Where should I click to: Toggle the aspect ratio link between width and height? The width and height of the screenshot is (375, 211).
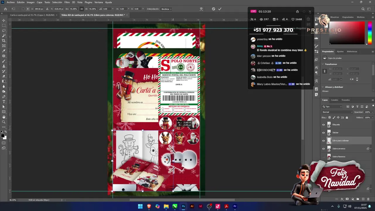(x=81, y=9)
